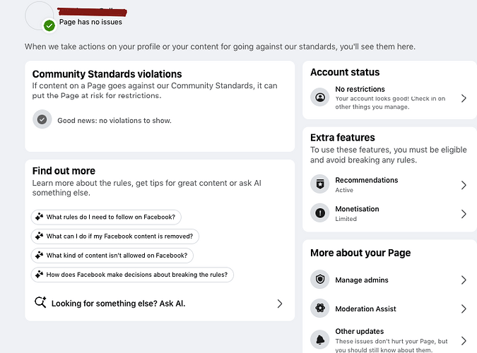Click the 'Limited' status under Monetisation
Screen dimensions: 477x353
(x=346, y=219)
